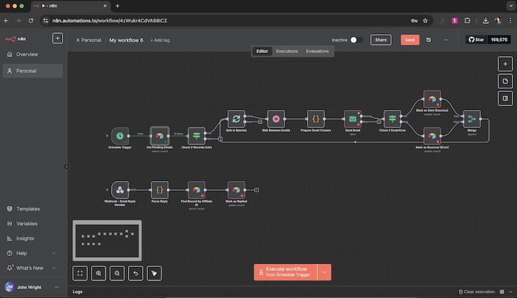Open workflow history clock icon
Image resolution: width=517 pixels, height=298 pixels.
tap(428, 40)
